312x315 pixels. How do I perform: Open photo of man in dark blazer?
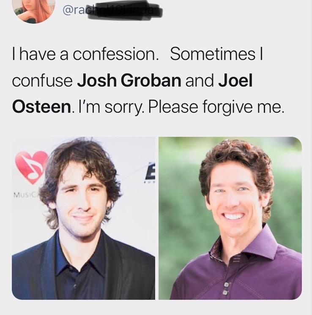point(83,218)
